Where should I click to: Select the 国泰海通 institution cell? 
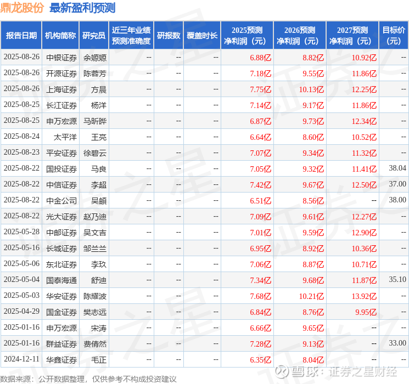pyautogui.click(x=61, y=280)
